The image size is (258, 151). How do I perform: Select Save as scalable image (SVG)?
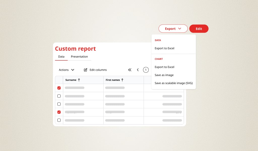click(x=174, y=83)
